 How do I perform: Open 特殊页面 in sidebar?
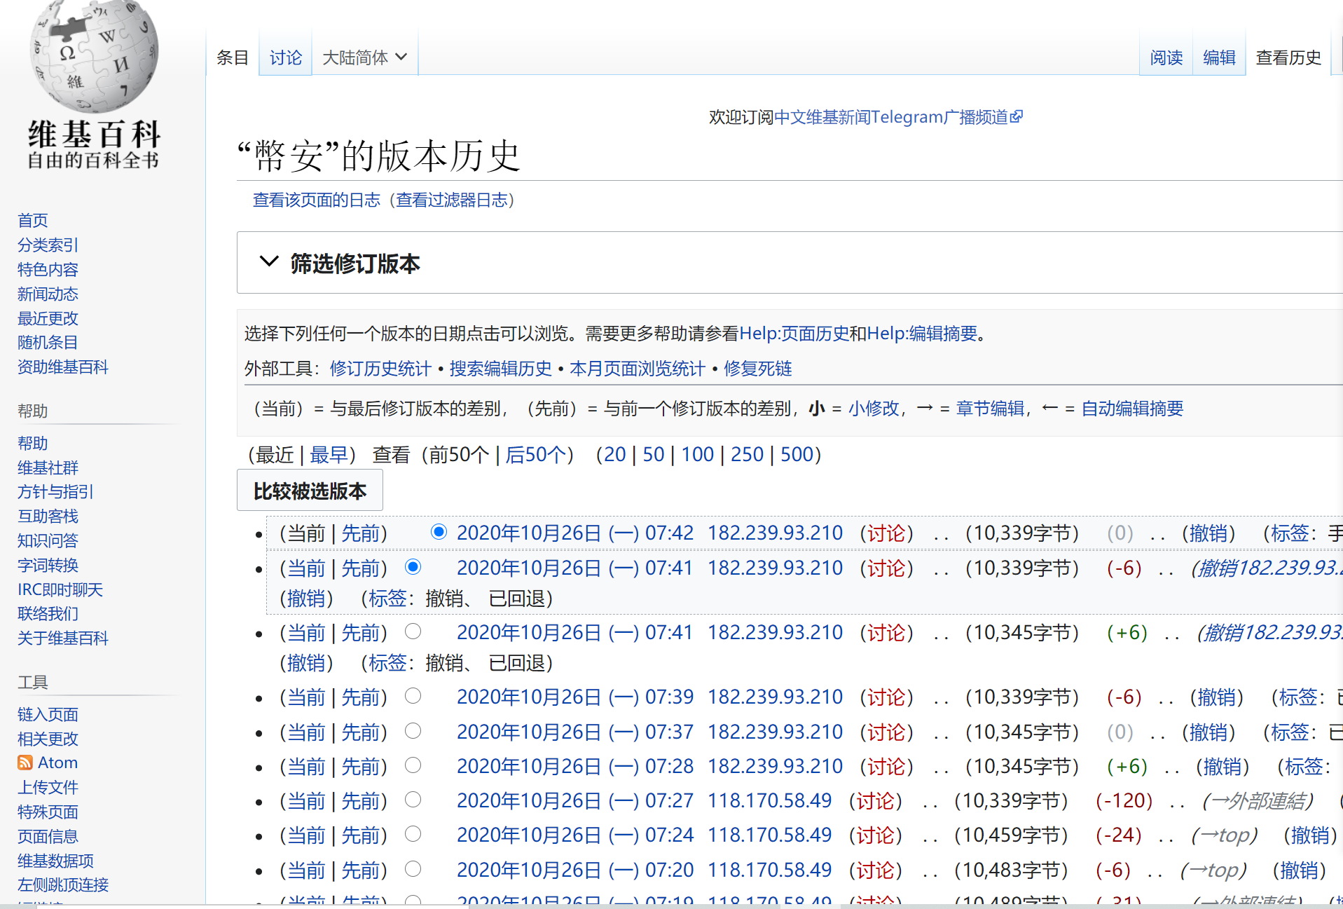(48, 812)
